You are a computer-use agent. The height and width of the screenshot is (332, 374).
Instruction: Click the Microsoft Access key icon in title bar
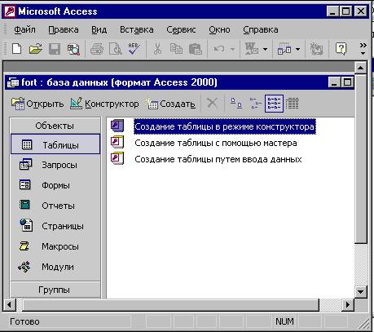click(10, 11)
